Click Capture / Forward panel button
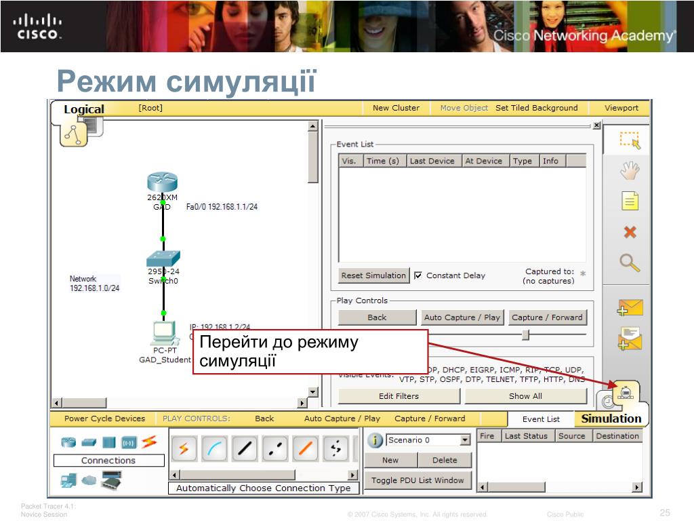The image size is (694, 521). [547, 317]
